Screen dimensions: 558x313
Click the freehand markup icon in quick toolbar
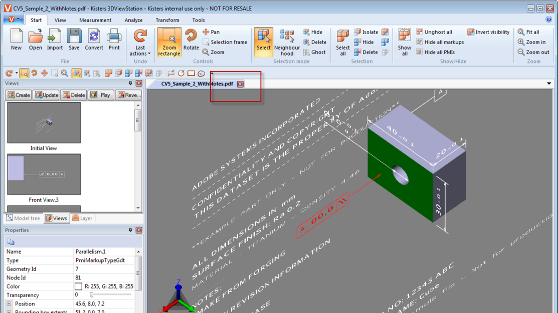click(202, 73)
